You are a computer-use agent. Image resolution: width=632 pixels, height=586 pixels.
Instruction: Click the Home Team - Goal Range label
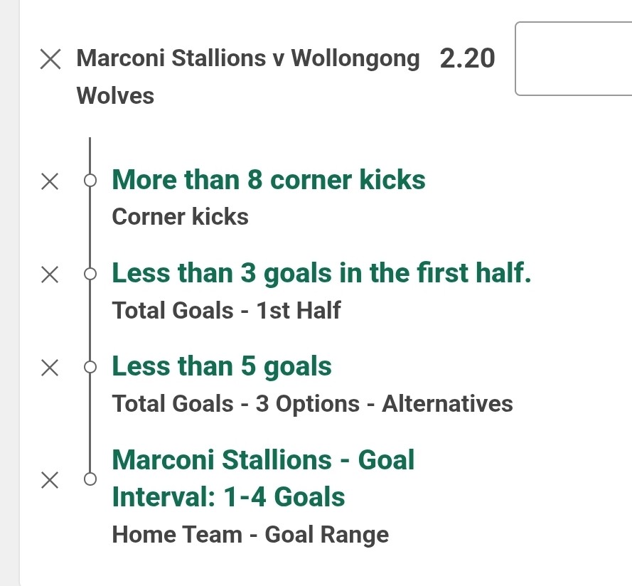[250, 535]
